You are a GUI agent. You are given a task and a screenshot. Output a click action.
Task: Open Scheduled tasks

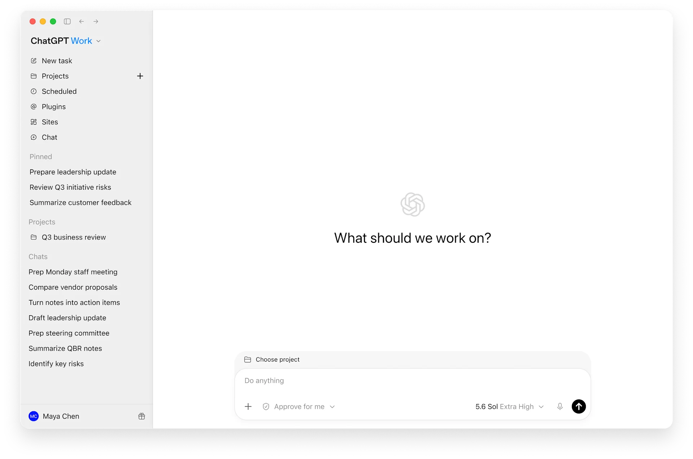click(x=53, y=91)
